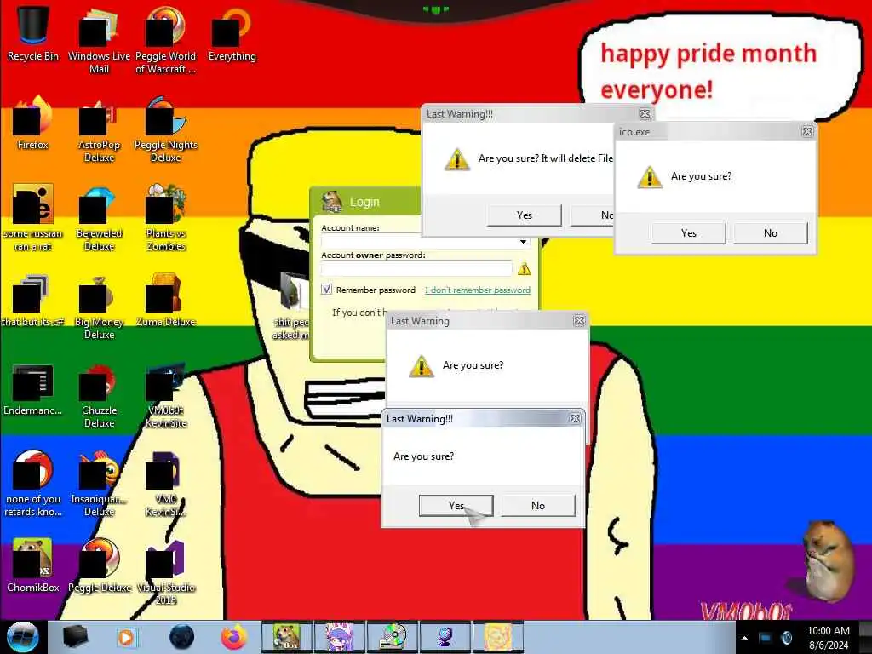The width and height of the screenshot is (872, 654).
Task: Open the clock showing 10:00 AM
Action: coord(828,638)
